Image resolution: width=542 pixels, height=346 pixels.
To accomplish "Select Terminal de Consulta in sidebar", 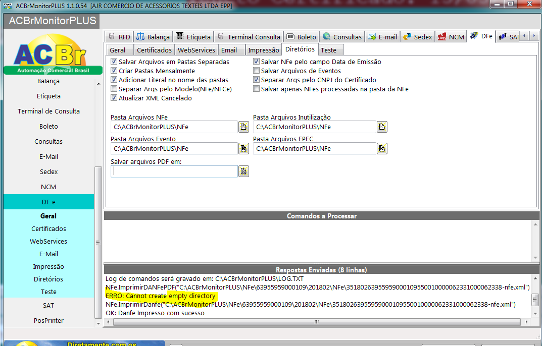I will pos(48,111).
